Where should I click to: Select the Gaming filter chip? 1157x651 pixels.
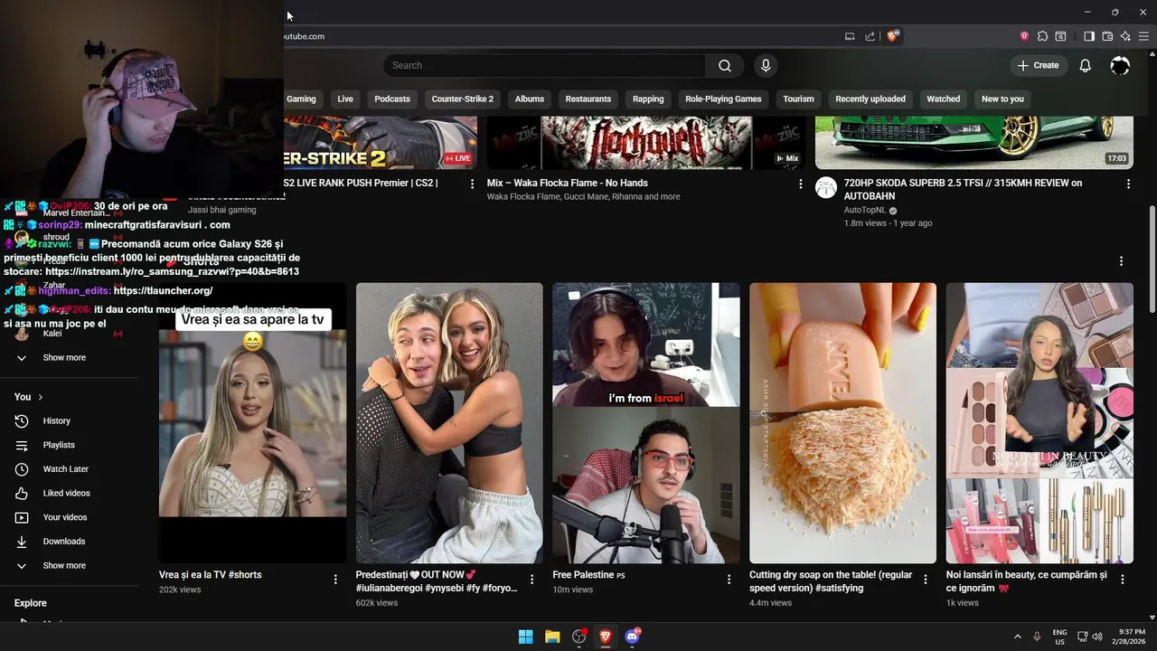point(301,99)
